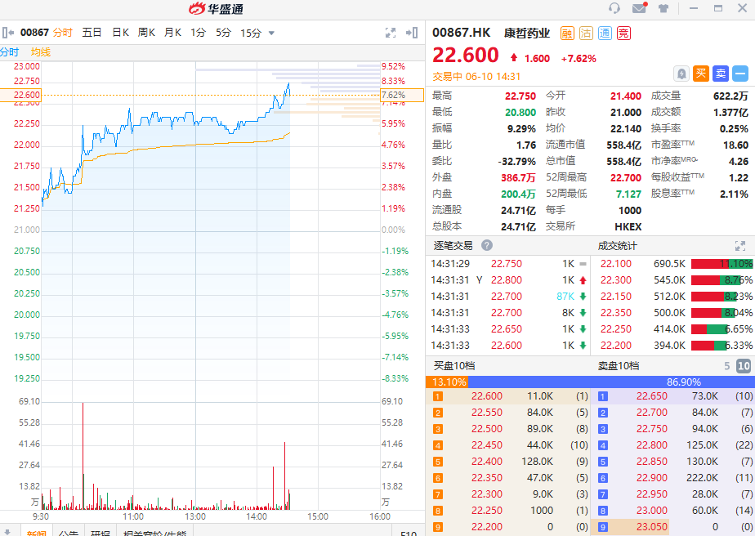Image resolution: width=755 pixels, height=536 pixels.
Task: Switch to 月K monthly candlestick chart
Action: pyautogui.click(x=172, y=33)
